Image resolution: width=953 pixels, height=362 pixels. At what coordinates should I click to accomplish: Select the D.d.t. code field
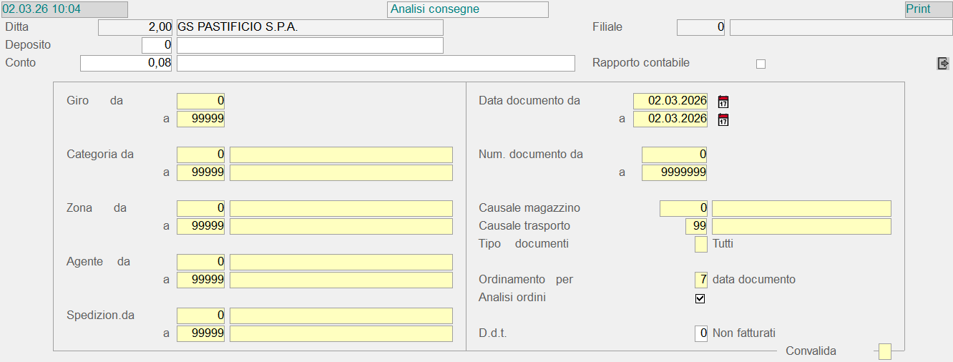(x=701, y=333)
